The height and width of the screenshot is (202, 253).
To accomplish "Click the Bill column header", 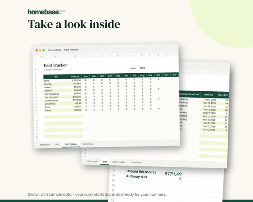I will (x=56, y=77).
